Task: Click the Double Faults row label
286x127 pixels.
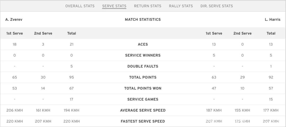Action: [143, 66]
